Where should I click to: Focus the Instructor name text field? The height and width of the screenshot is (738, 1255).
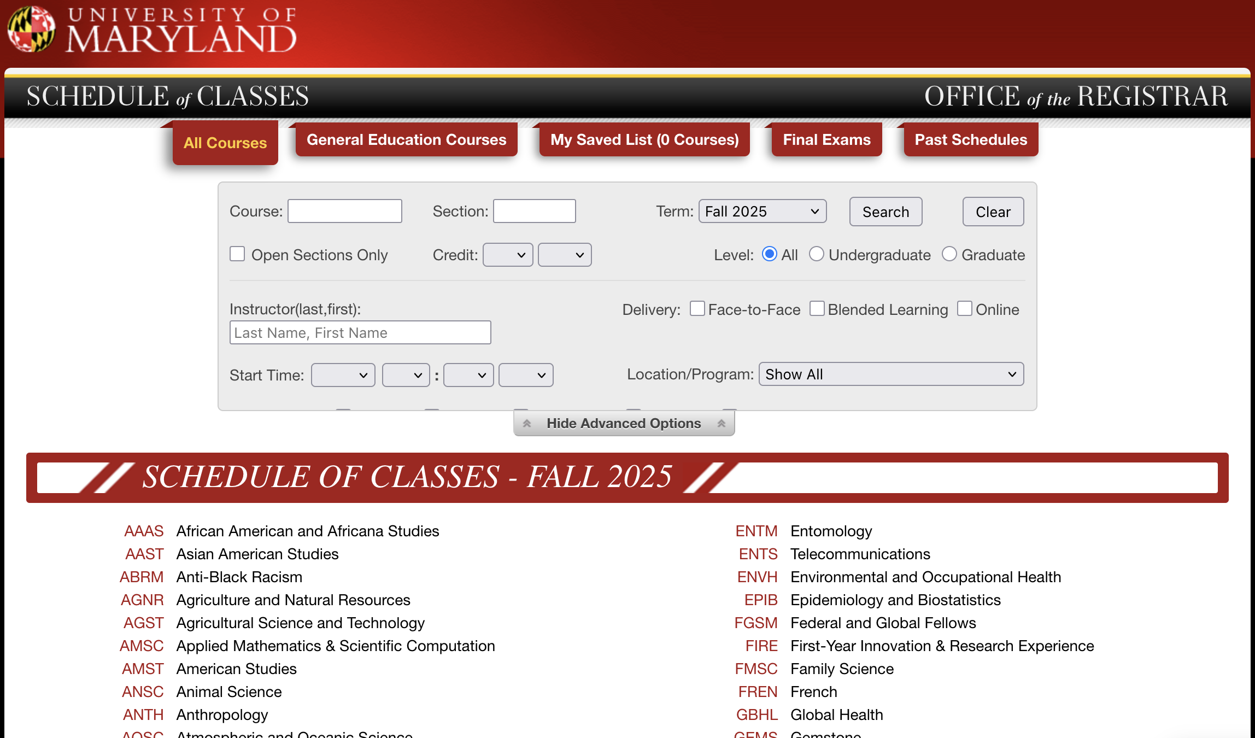(x=360, y=333)
